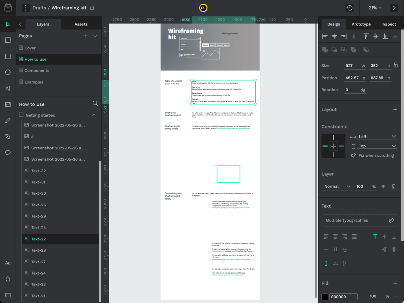Open the main menu three-dots button
This screenshot has height=303, width=404.
(26, 8)
